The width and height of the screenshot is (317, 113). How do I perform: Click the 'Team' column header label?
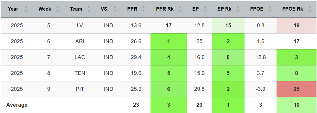point(76,9)
